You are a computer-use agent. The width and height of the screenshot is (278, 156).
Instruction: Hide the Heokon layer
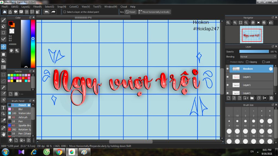(x=228, y=69)
